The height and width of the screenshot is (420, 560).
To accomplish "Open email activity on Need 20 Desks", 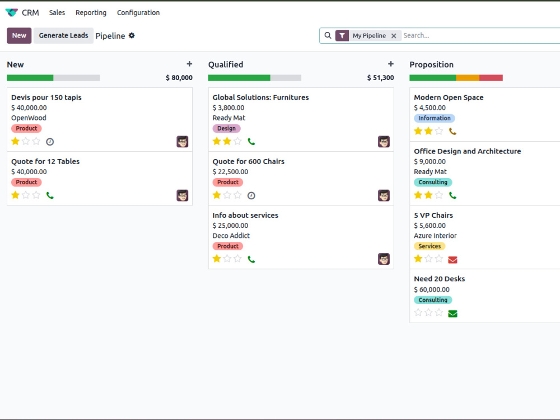I will [x=452, y=314].
